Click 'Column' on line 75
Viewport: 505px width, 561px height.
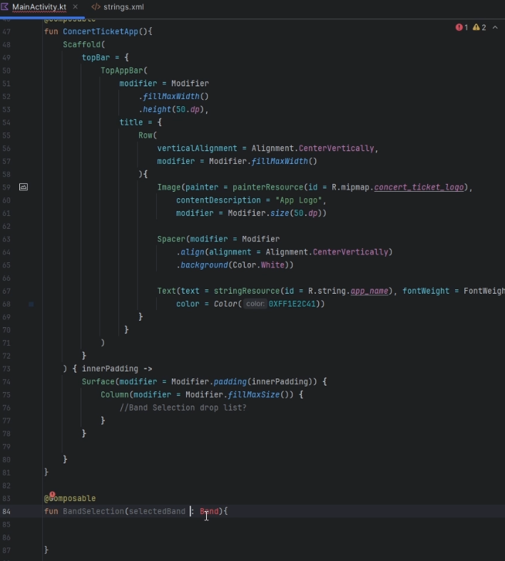coord(115,395)
